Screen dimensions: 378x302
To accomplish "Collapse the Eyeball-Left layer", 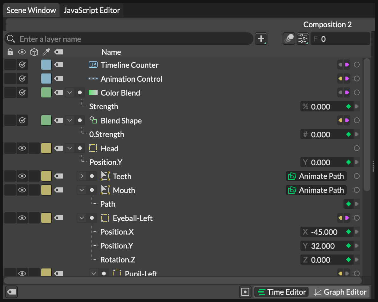I will pyautogui.click(x=82, y=218).
